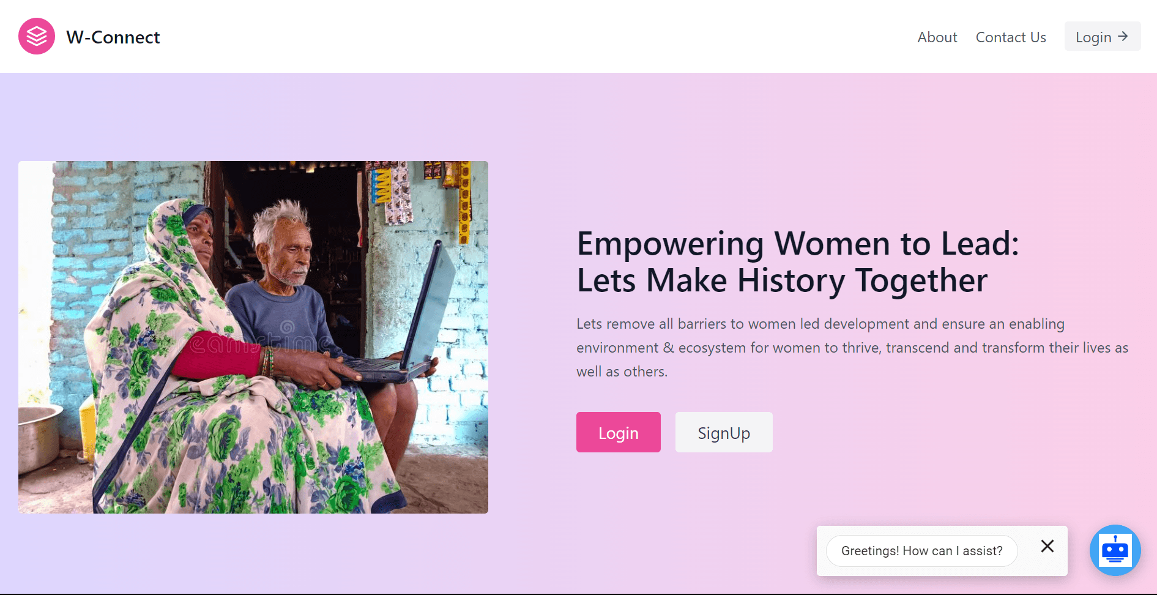Click the 'Greetings! How can I assist?' bubble
Screen dimensions: 1157x595
(x=921, y=551)
